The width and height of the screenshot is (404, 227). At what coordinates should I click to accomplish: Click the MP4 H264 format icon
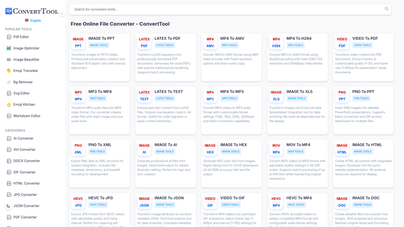point(276,42)
